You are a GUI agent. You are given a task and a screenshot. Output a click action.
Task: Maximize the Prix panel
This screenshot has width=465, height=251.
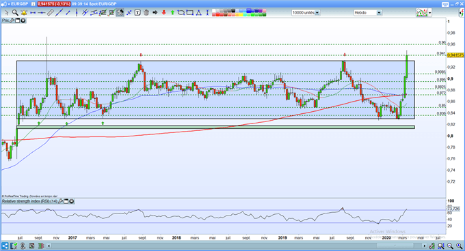[x=18, y=20]
